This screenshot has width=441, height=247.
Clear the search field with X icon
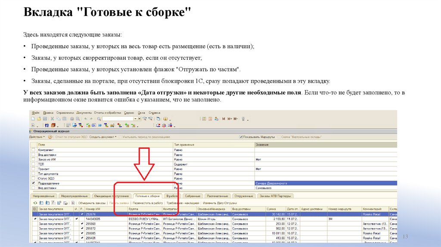139,119
